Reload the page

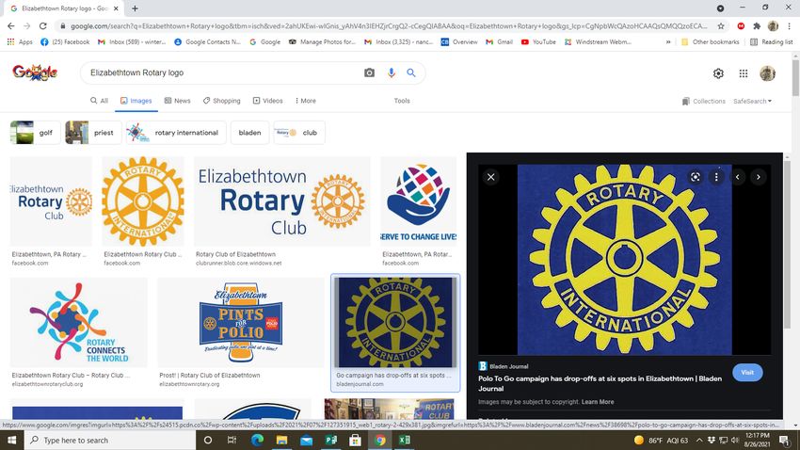[43, 26]
